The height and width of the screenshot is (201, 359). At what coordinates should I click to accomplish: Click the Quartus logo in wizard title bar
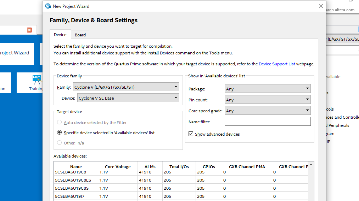pyautogui.click(x=48, y=6)
